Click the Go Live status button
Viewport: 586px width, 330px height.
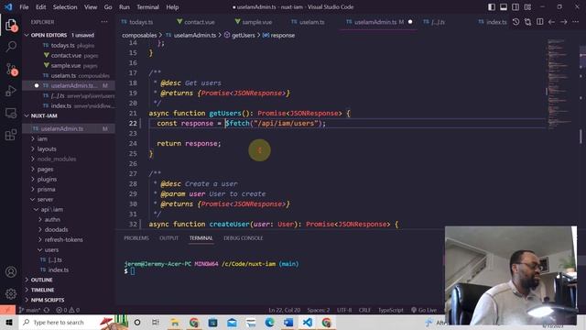click(424, 310)
